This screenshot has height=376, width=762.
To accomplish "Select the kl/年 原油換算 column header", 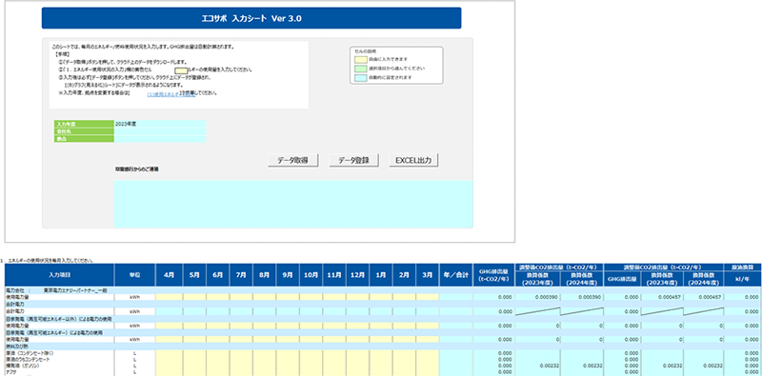I will pyautogui.click(x=743, y=279).
